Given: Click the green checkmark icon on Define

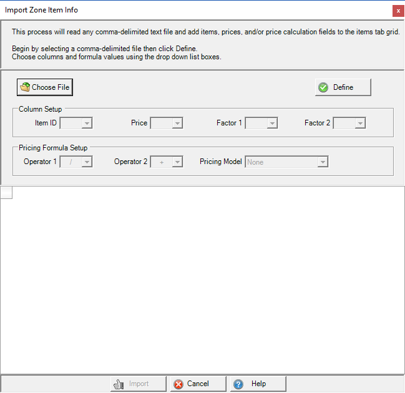Looking at the screenshot, I should [323, 87].
